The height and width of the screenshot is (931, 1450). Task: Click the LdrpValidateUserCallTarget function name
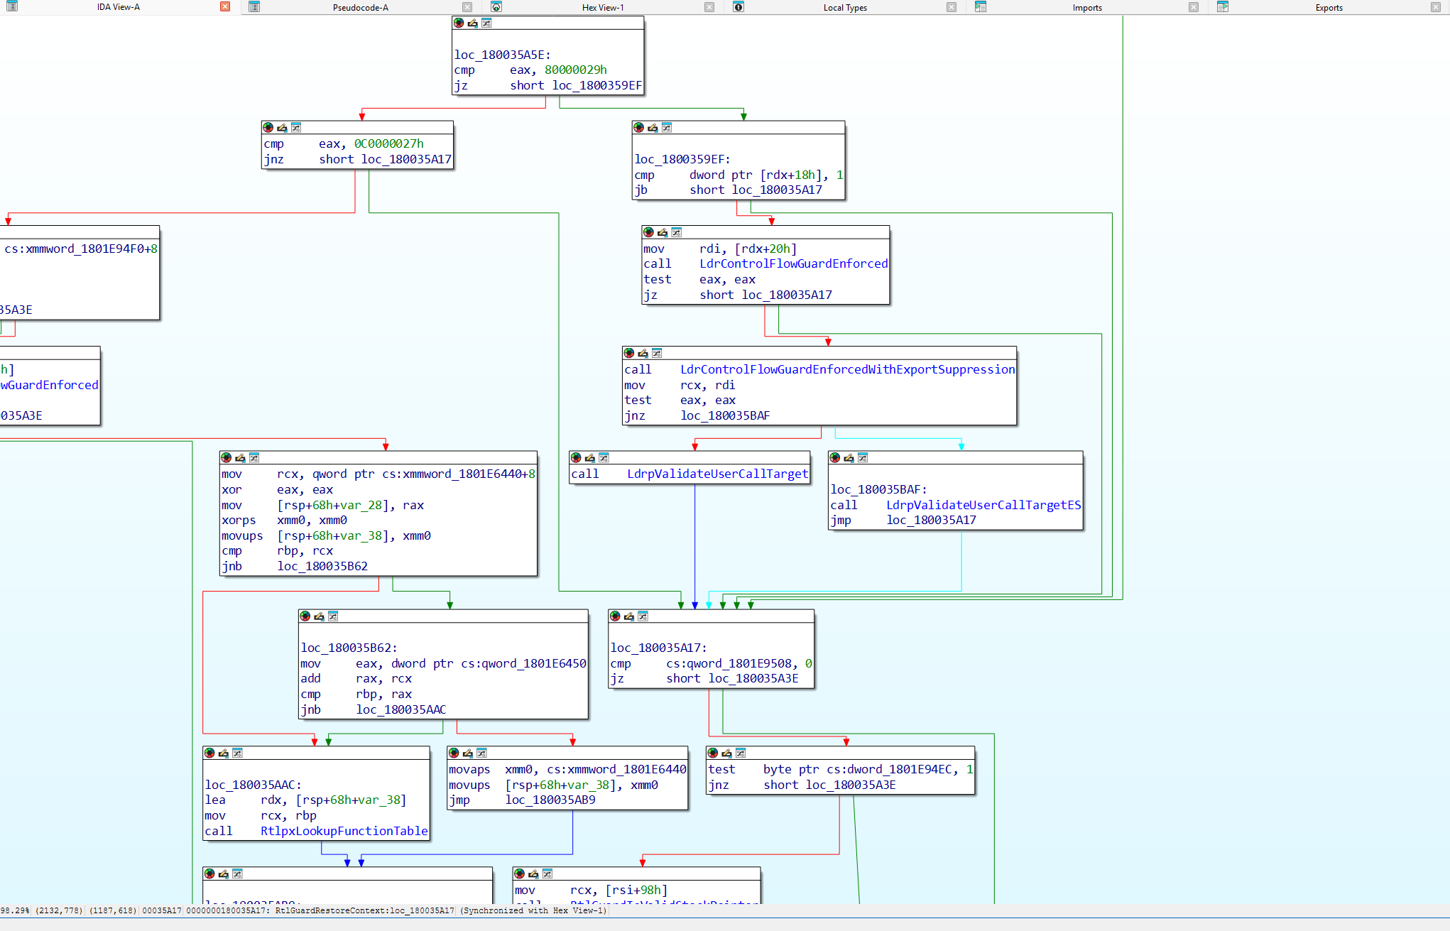(718, 474)
